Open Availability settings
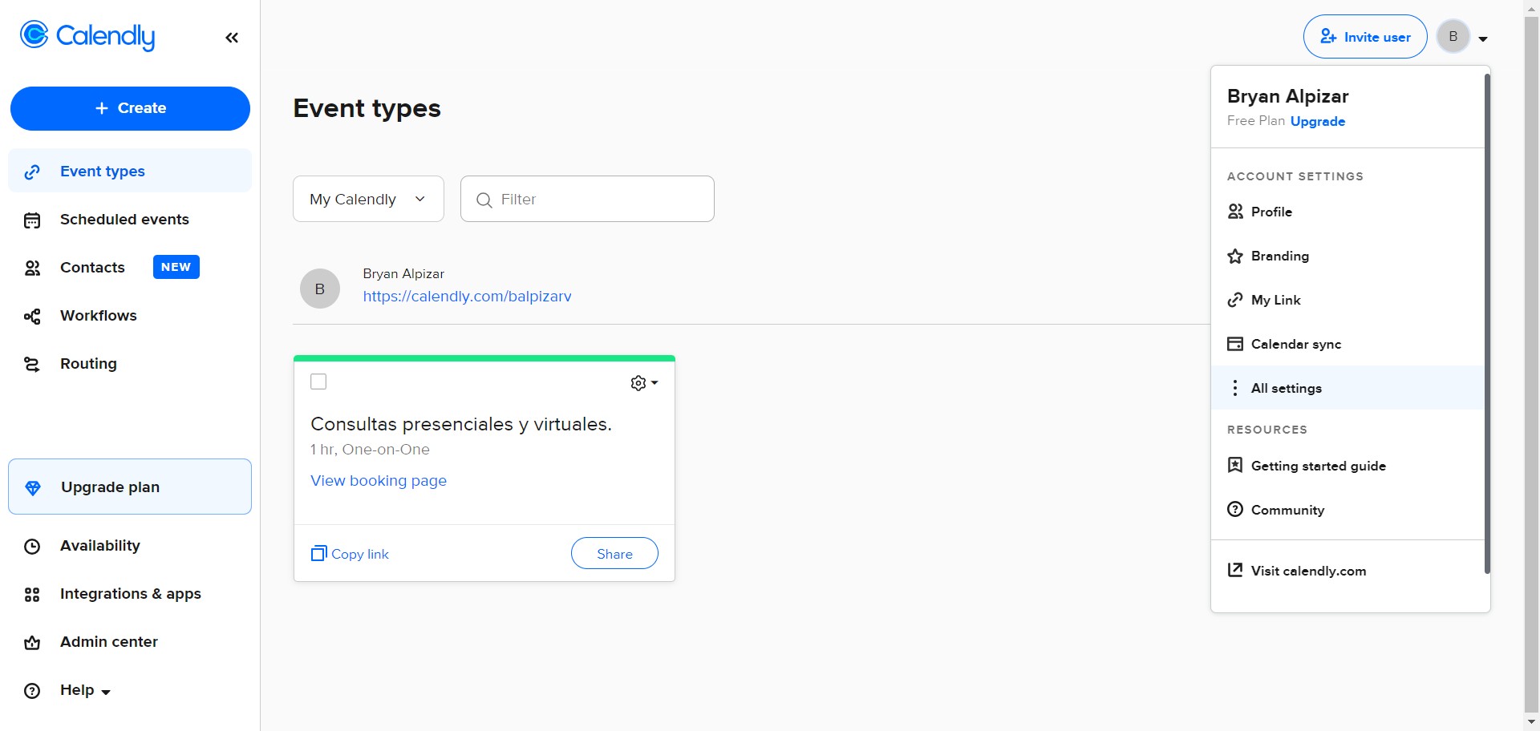The image size is (1540, 731). 99,546
